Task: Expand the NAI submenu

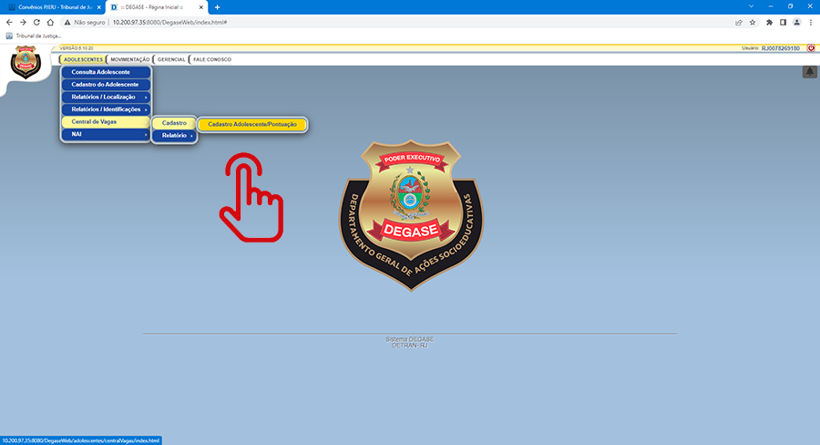Action: click(x=106, y=134)
